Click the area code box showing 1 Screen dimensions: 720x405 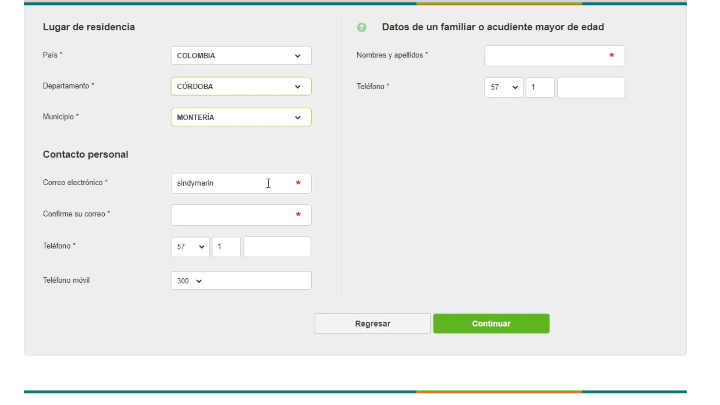226,247
